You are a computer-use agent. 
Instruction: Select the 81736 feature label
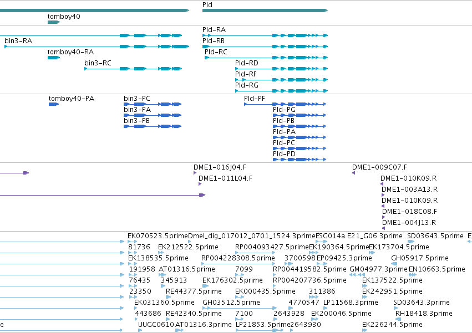tap(139, 247)
